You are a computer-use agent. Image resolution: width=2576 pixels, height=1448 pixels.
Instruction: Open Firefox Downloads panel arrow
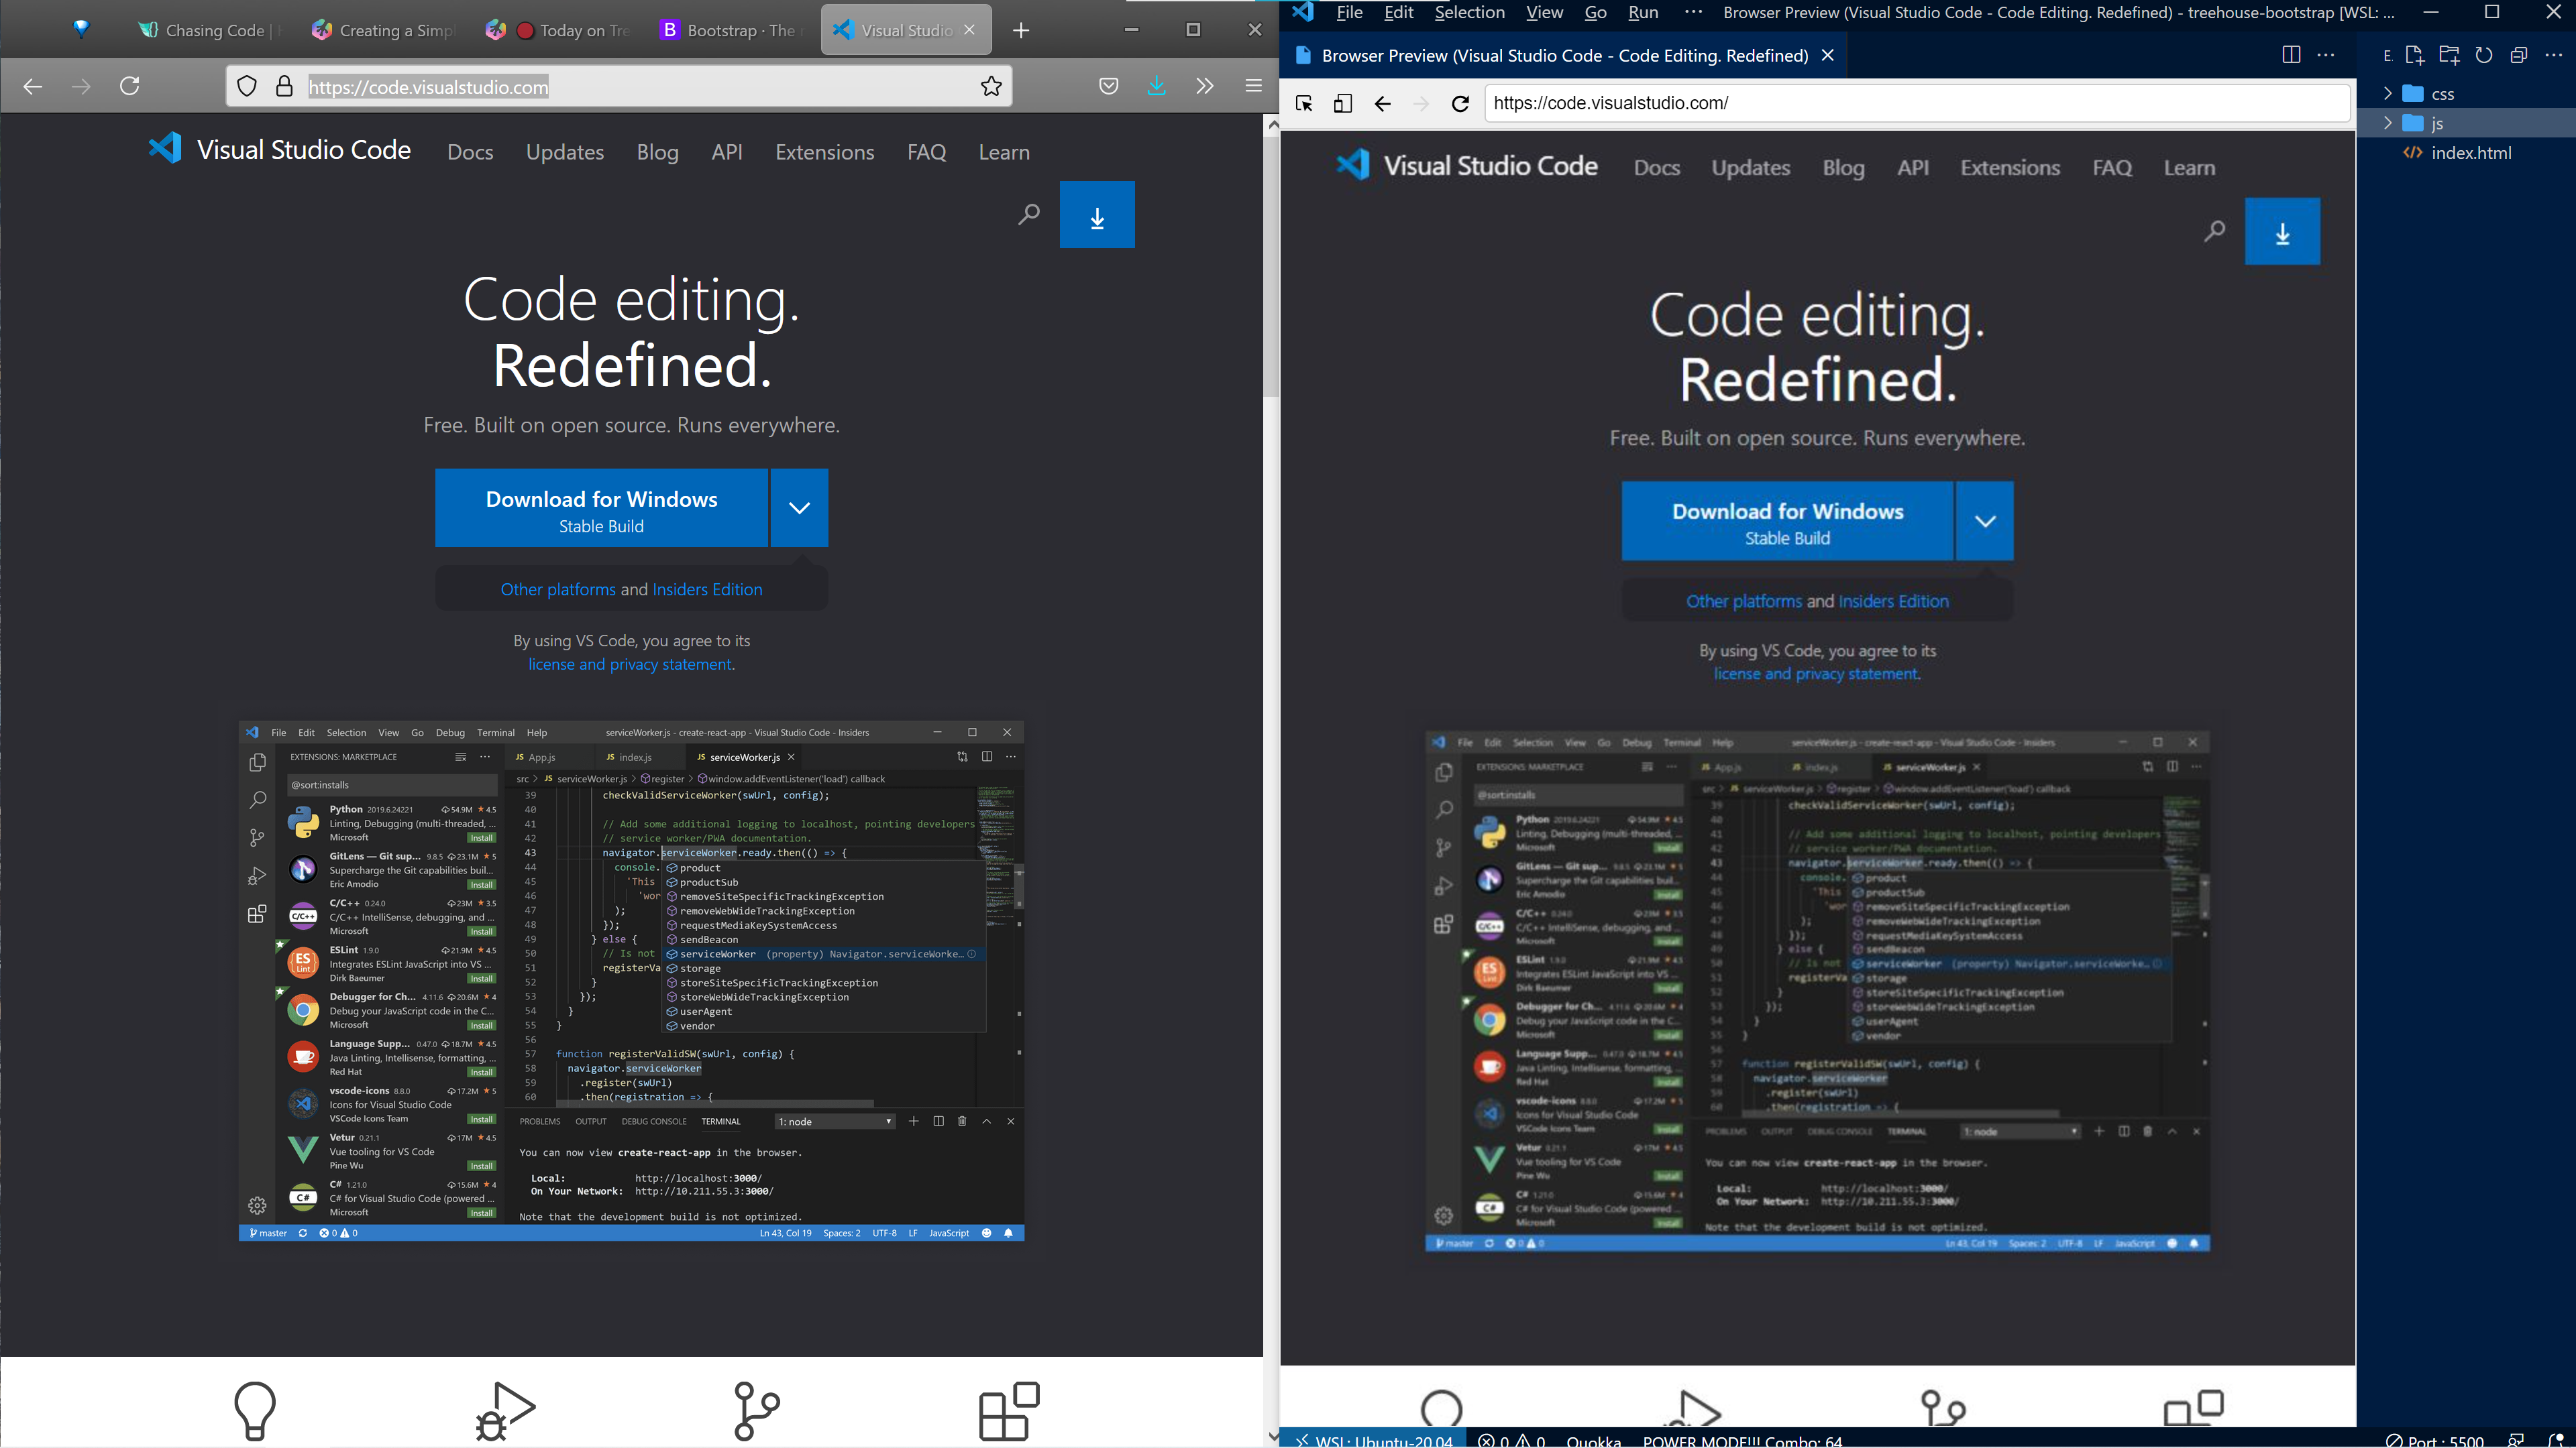pyautogui.click(x=1156, y=86)
